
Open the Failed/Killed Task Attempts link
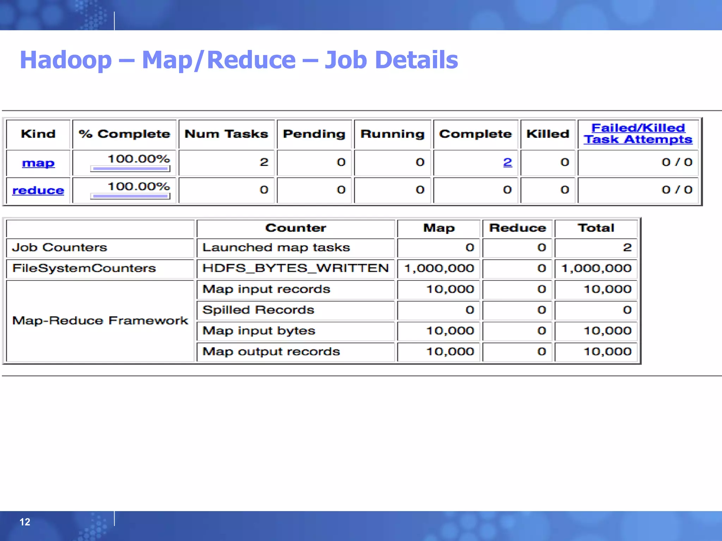click(638, 133)
